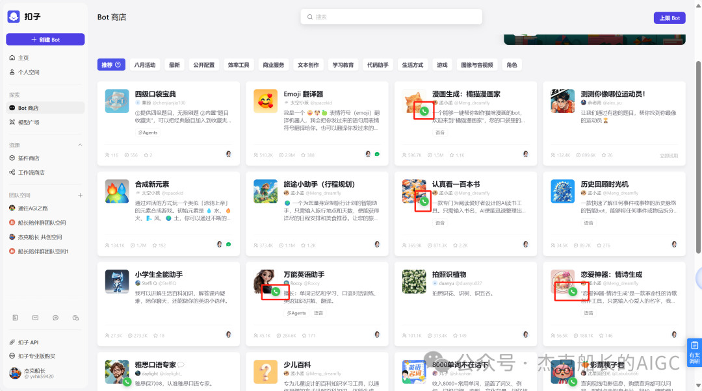Click the 上架 Bot button

tap(669, 18)
